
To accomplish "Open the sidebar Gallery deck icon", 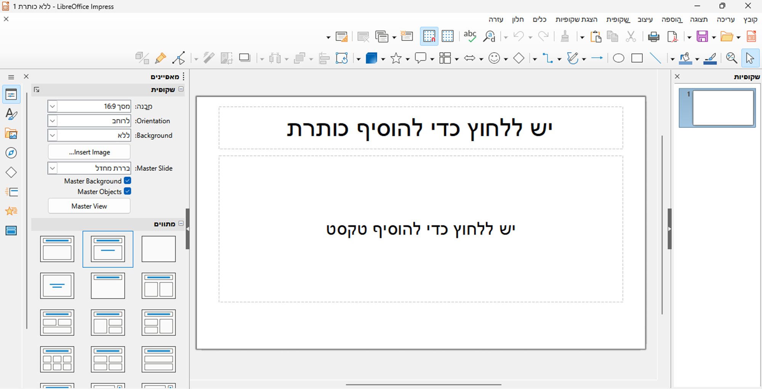I will [11, 134].
